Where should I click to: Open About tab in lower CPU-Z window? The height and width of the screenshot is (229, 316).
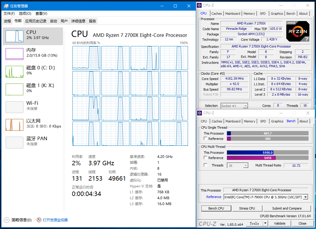tap(304, 121)
